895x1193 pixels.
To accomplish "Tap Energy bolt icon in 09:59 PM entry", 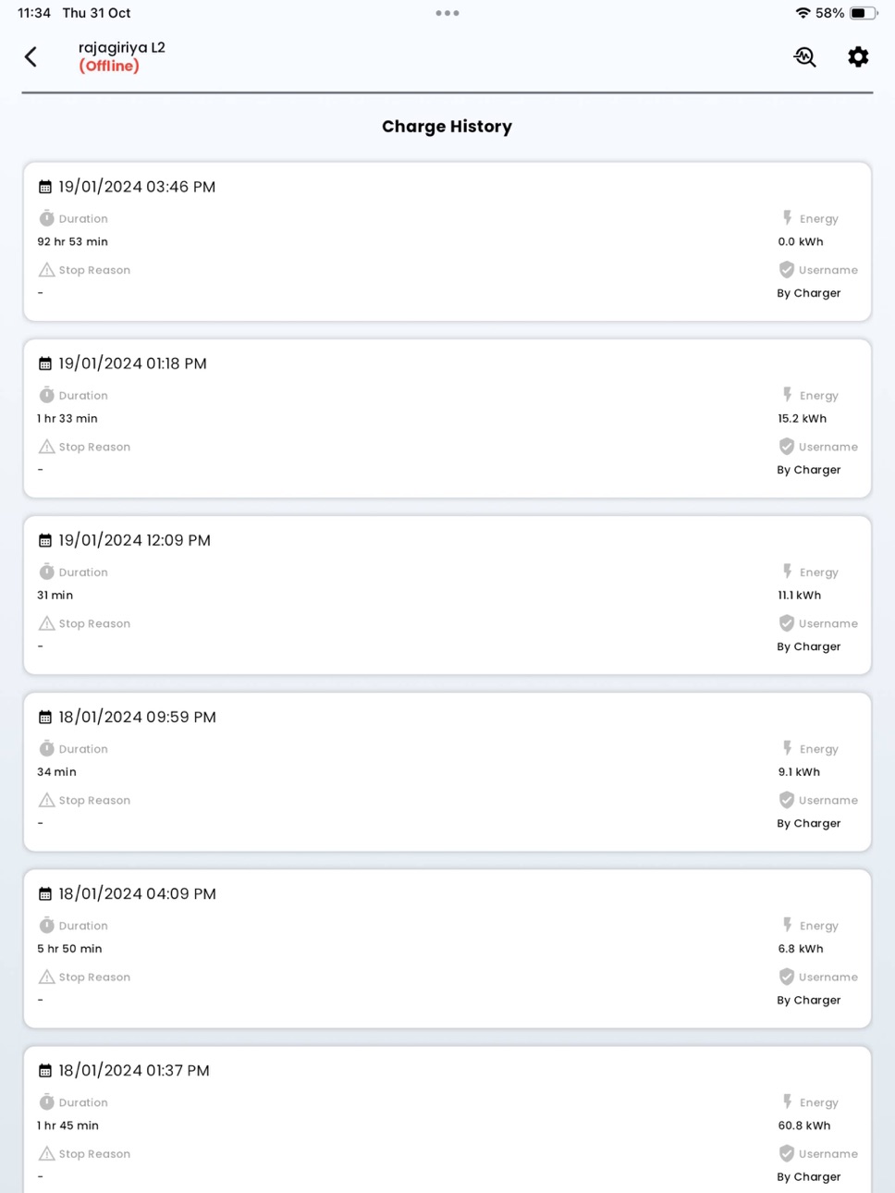I will click(787, 748).
